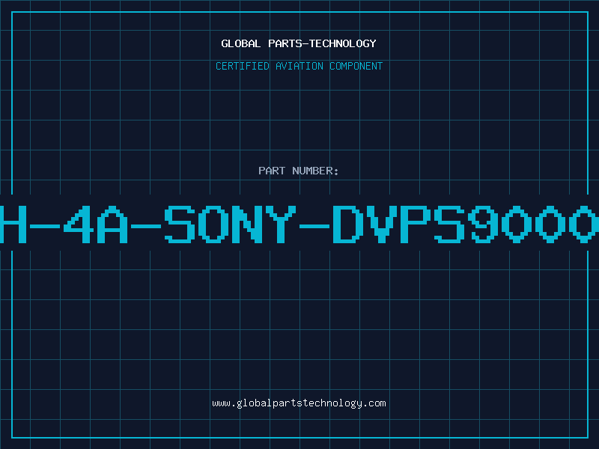Click the word PART above part number
The height and width of the screenshot is (449, 599).
272,171
